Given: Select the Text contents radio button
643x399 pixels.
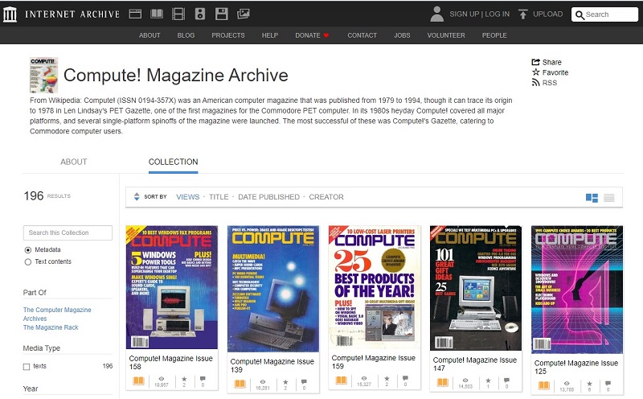Looking at the screenshot, I should point(28,261).
